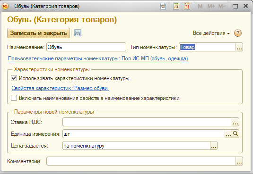Open Тип номенклатуры selection ellipsis button

[239, 47]
